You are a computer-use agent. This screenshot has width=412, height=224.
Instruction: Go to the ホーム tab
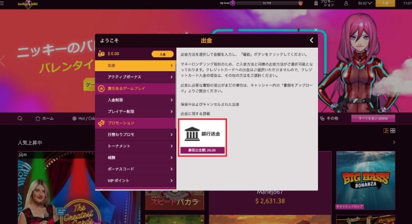(45, 118)
